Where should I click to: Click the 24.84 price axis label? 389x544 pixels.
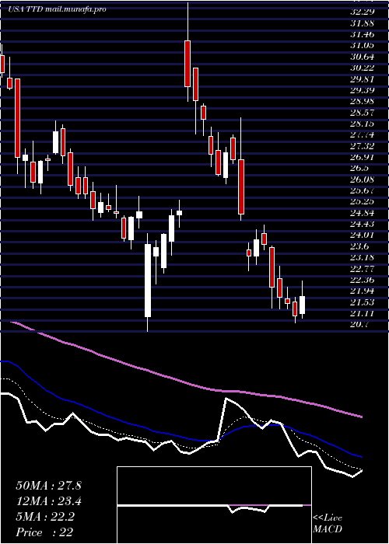[x=362, y=213]
